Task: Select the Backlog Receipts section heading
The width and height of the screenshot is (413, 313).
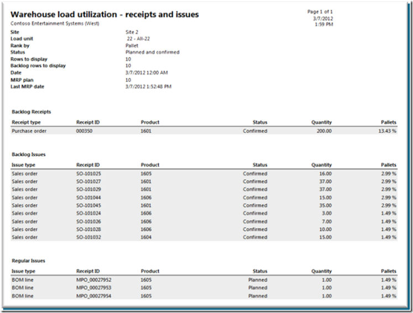Action: coord(32,112)
